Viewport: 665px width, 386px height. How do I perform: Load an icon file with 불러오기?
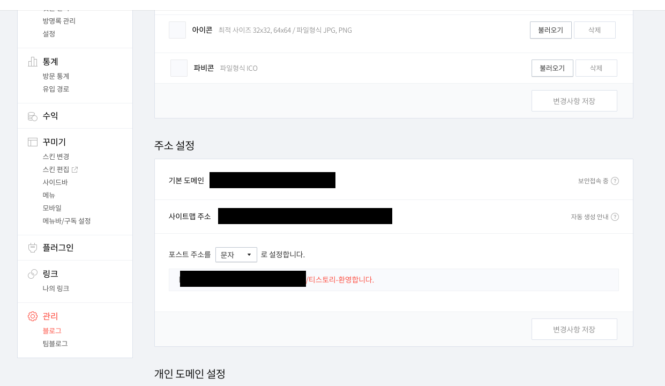click(550, 30)
